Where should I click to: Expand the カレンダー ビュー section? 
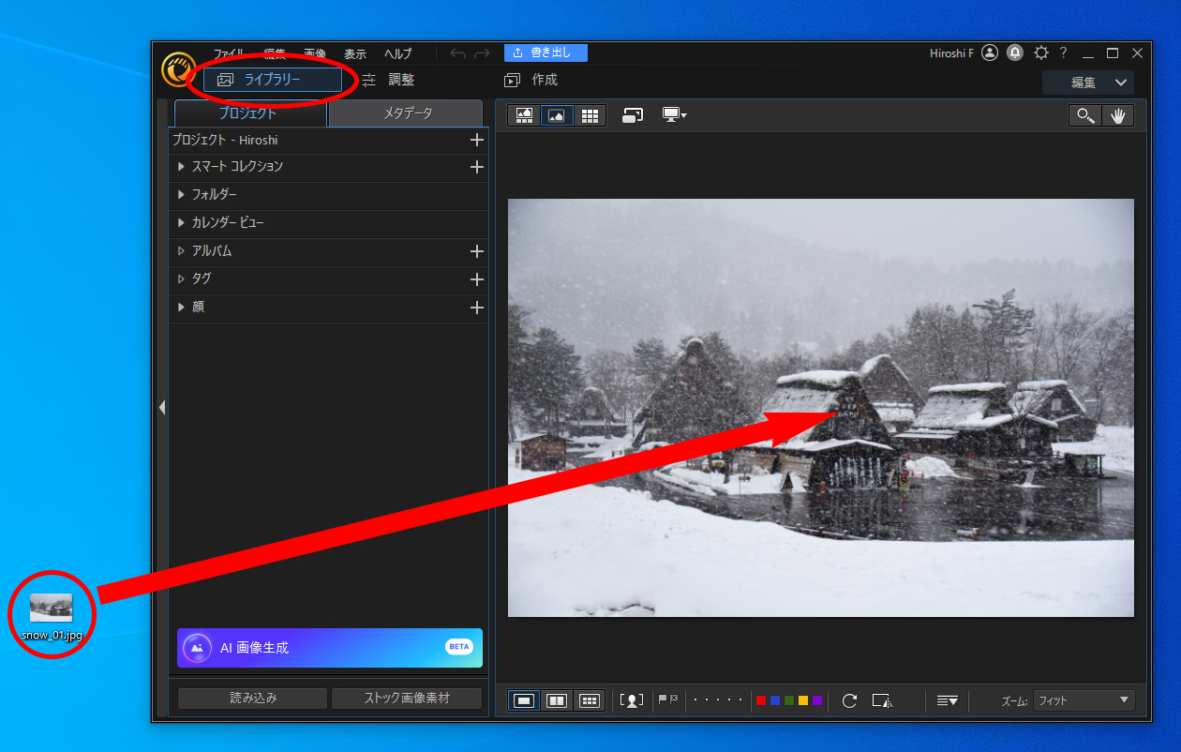182,223
